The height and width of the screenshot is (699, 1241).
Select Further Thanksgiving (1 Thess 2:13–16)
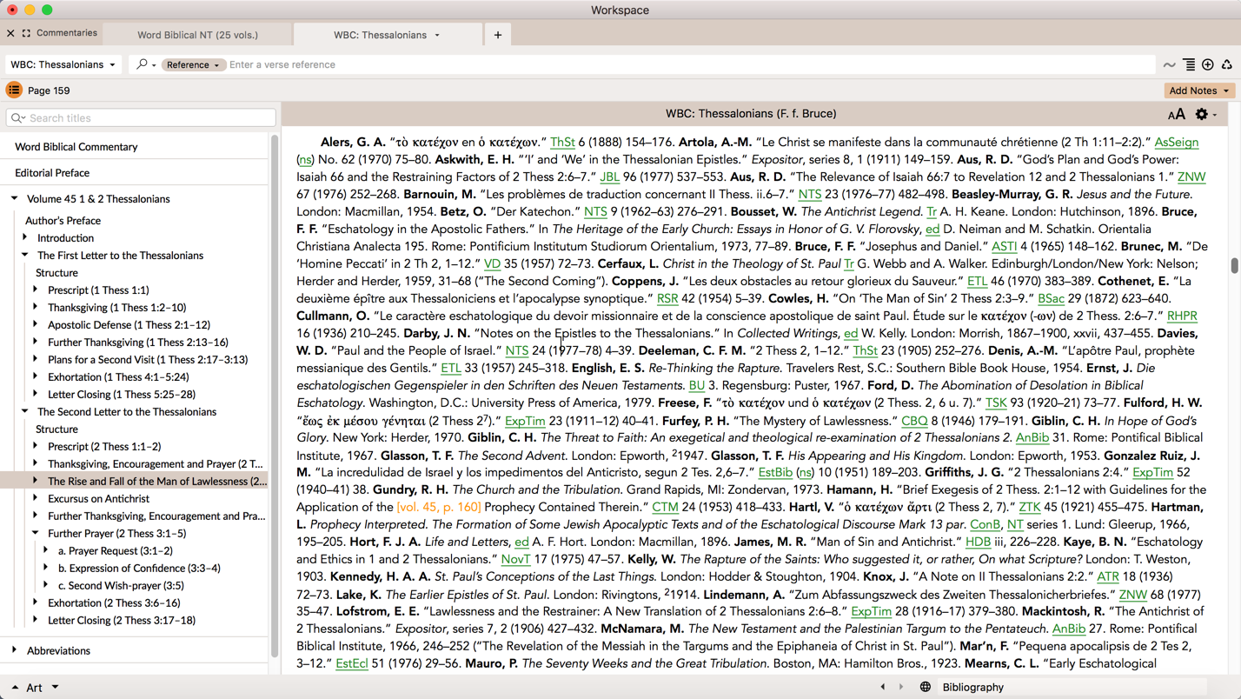[138, 343]
